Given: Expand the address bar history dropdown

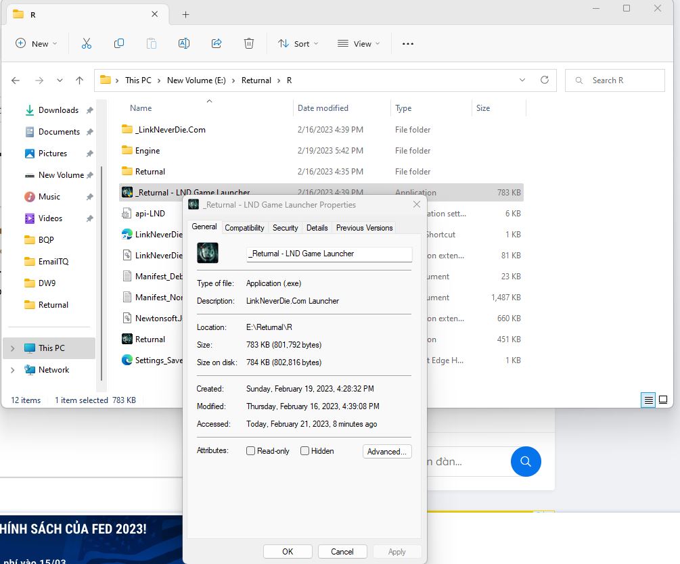Looking at the screenshot, I should click(522, 80).
